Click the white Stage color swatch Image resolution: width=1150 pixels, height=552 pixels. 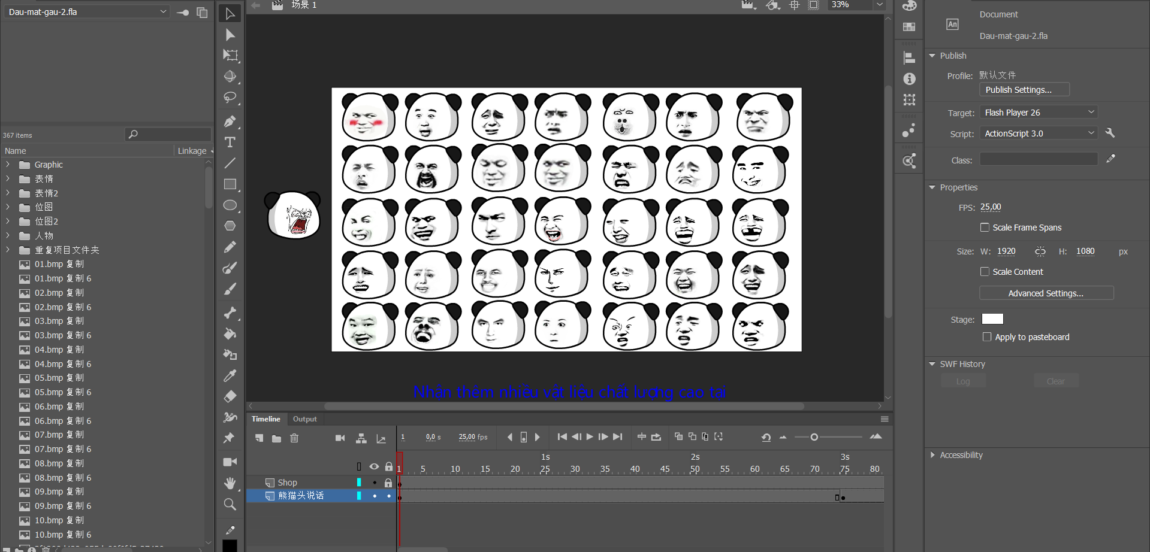tap(992, 319)
